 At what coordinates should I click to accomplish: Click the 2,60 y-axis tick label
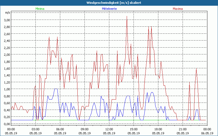7,34
